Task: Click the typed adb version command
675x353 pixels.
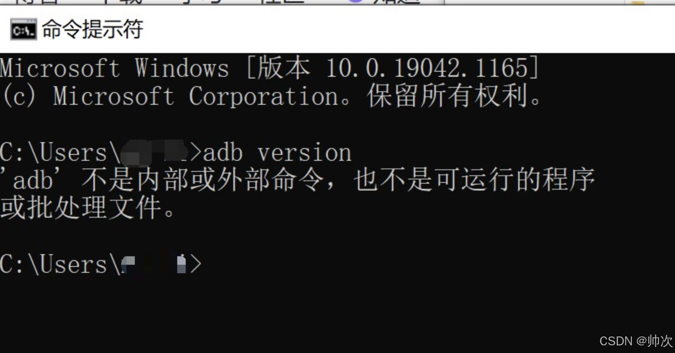Action: [277, 153]
